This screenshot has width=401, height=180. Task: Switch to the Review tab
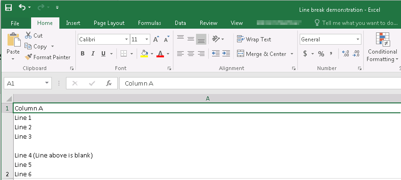click(208, 23)
